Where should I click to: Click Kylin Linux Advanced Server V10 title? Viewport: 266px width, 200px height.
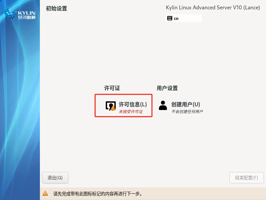click(213, 7)
